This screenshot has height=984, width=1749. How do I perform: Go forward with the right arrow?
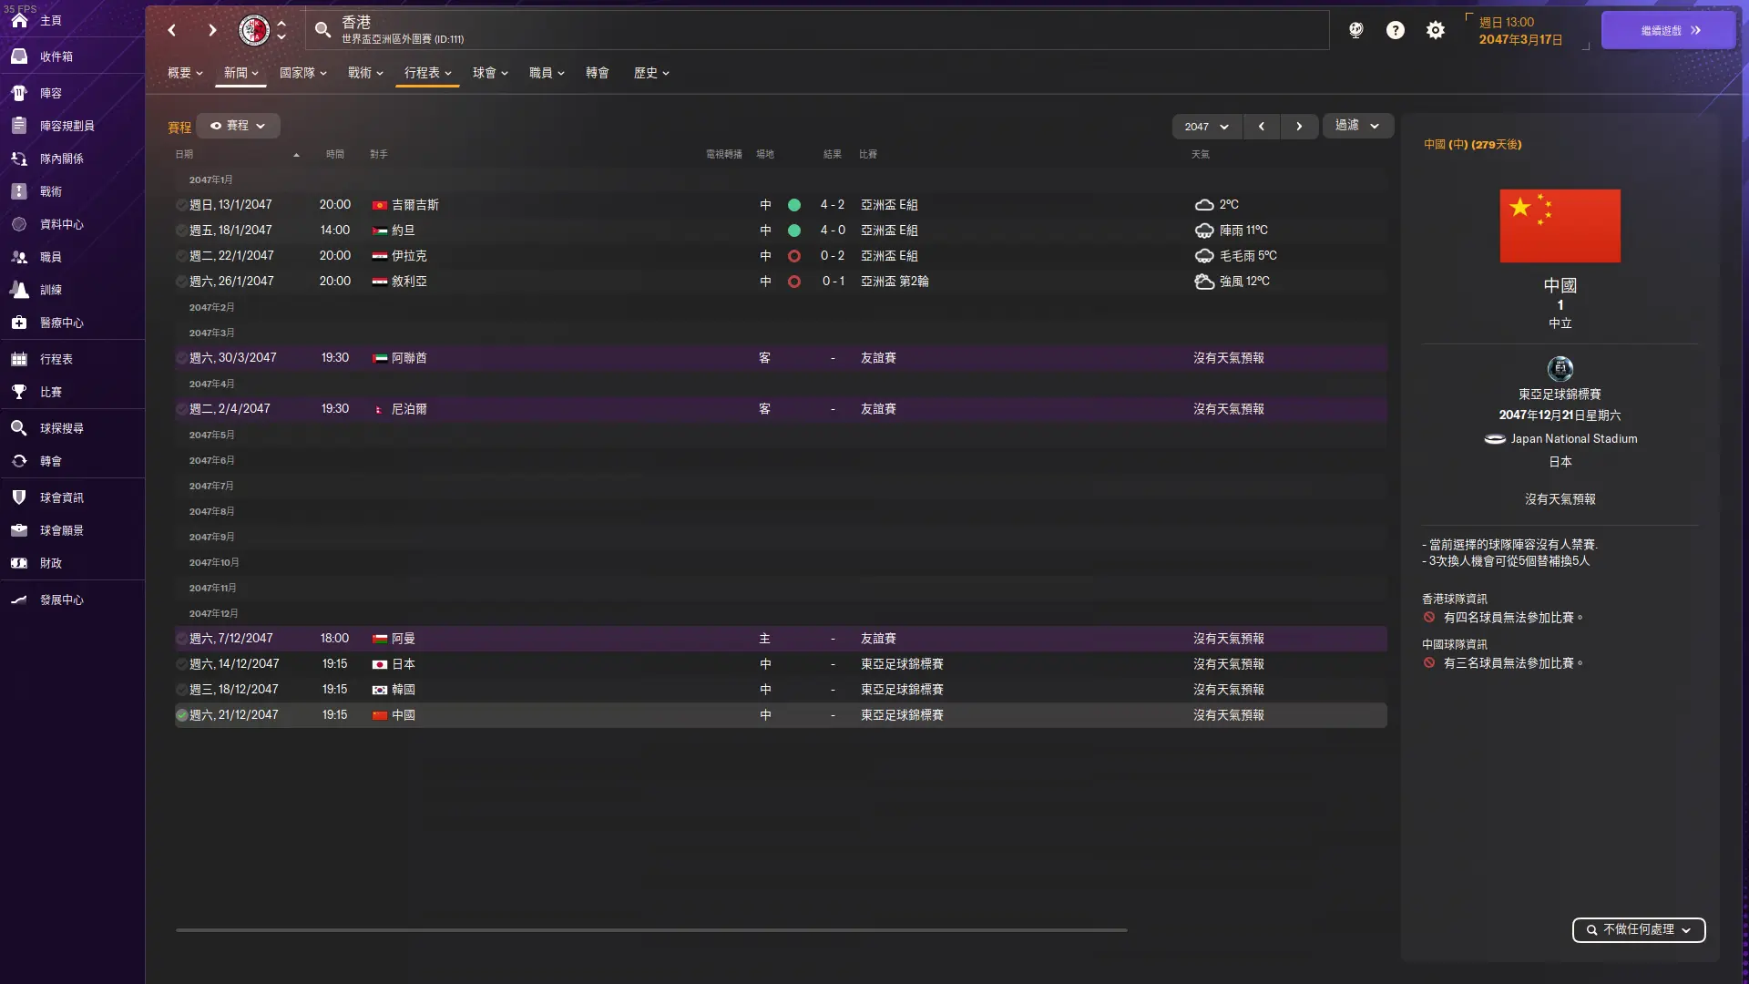click(212, 30)
